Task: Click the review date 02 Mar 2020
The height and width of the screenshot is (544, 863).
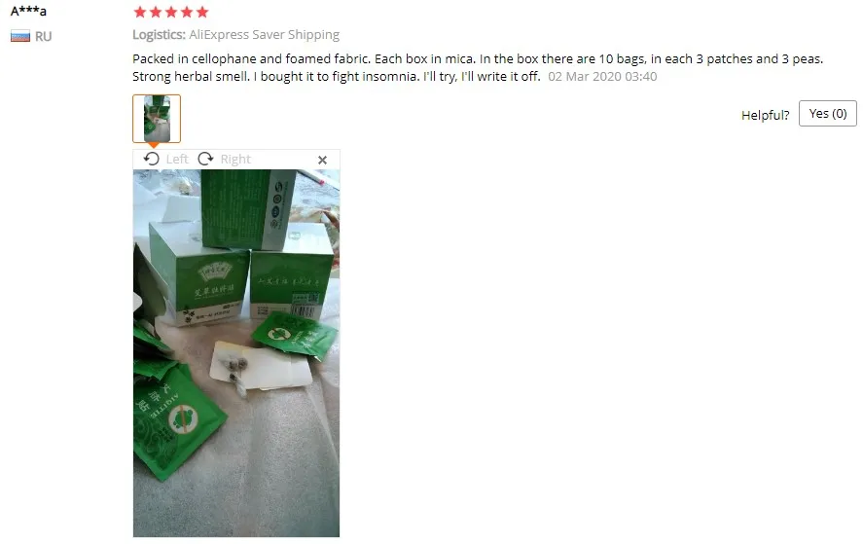Action: point(602,77)
